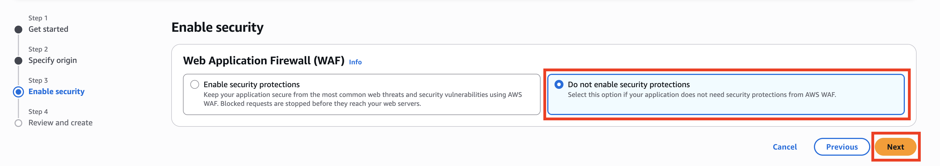The image size is (940, 166).
Task: Select the Do not enable security protections radio
Action: [x=558, y=84]
